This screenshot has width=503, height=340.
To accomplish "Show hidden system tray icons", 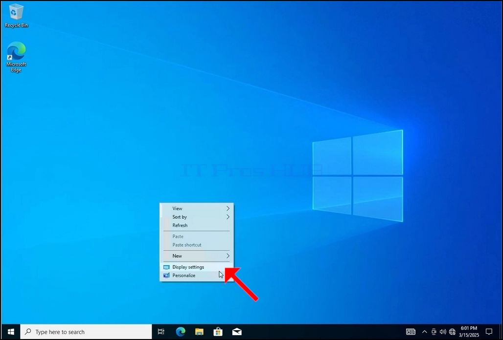I will (x=424, y=332).
